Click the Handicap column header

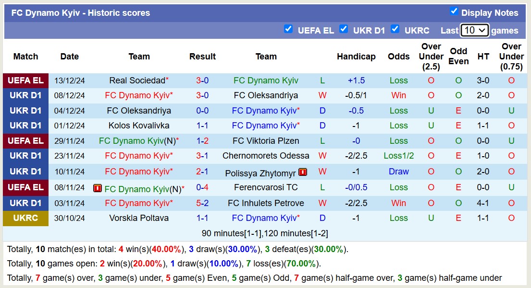pos(357,57)
